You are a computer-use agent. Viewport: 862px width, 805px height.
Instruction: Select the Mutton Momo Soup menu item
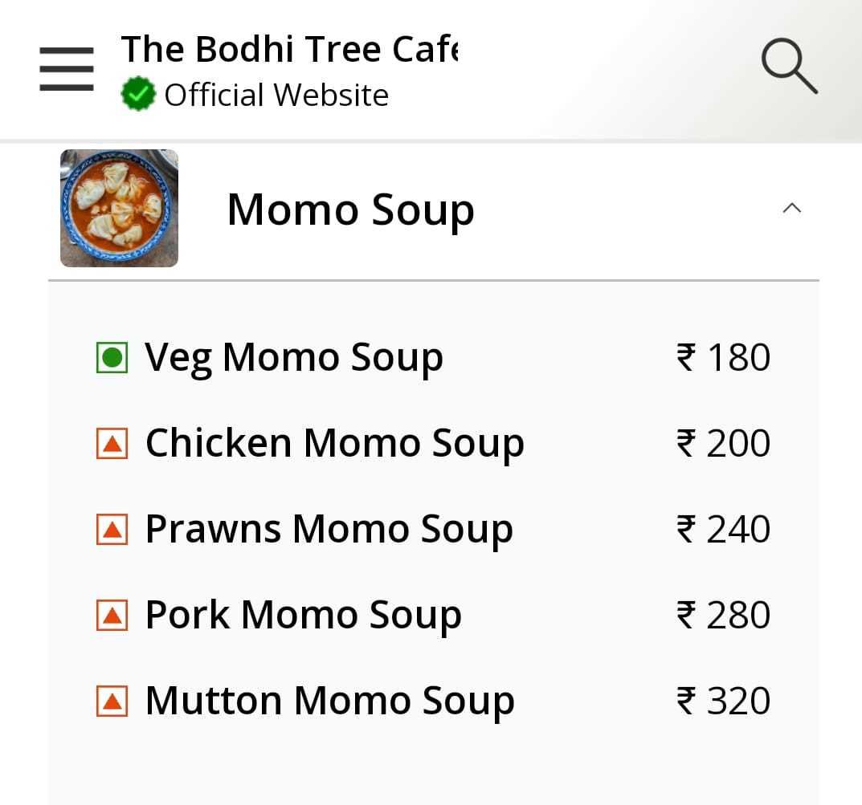[x=329, y=699]
